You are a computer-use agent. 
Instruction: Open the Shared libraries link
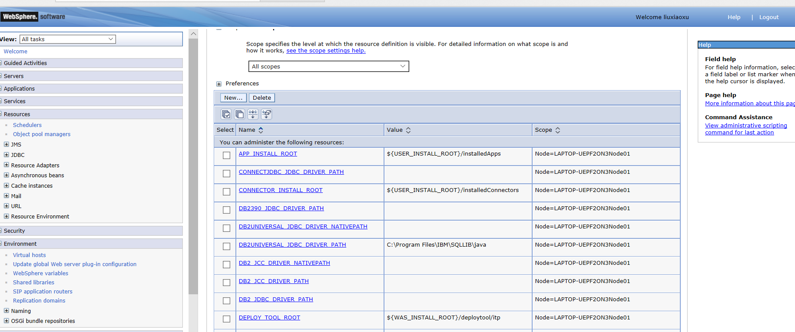click(33, 283)
